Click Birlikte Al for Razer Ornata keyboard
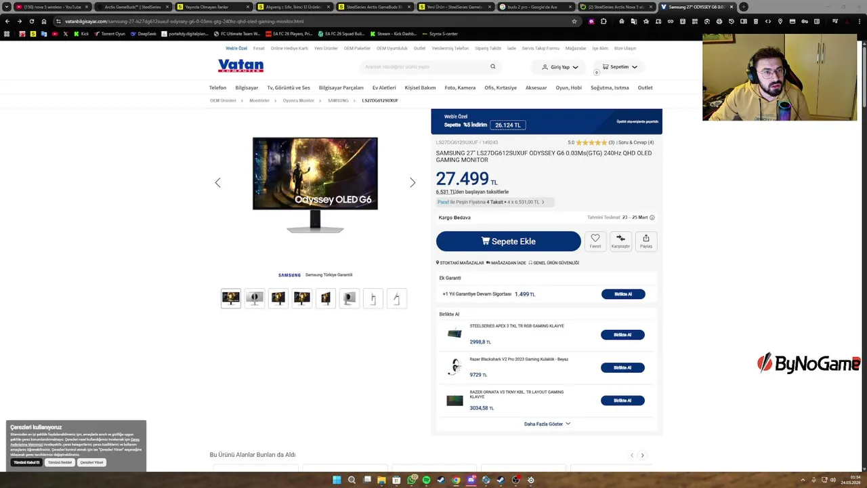 [622, 401]
